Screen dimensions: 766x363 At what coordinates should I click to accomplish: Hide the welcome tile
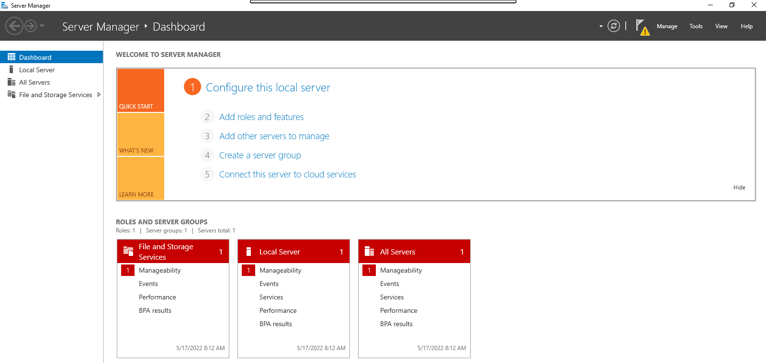pos(739,187)
